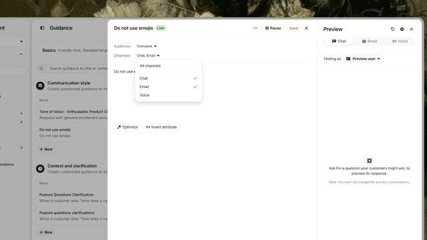Click the Insert attribute brackets icon

tap(148, 127)
